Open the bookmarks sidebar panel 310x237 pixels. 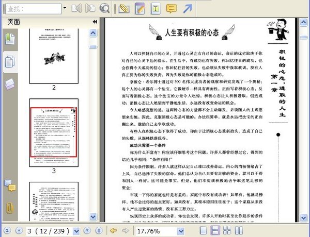(10, 39)
